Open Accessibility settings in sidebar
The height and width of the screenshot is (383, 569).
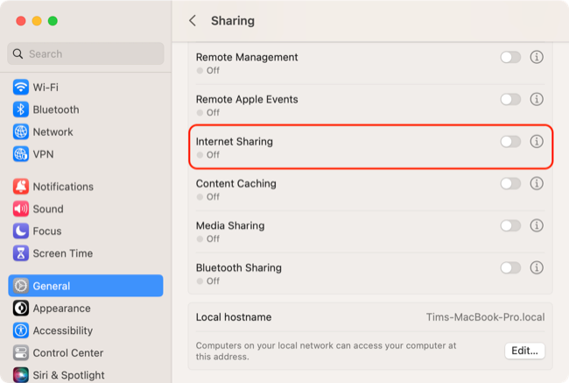(x=62, y=330)
